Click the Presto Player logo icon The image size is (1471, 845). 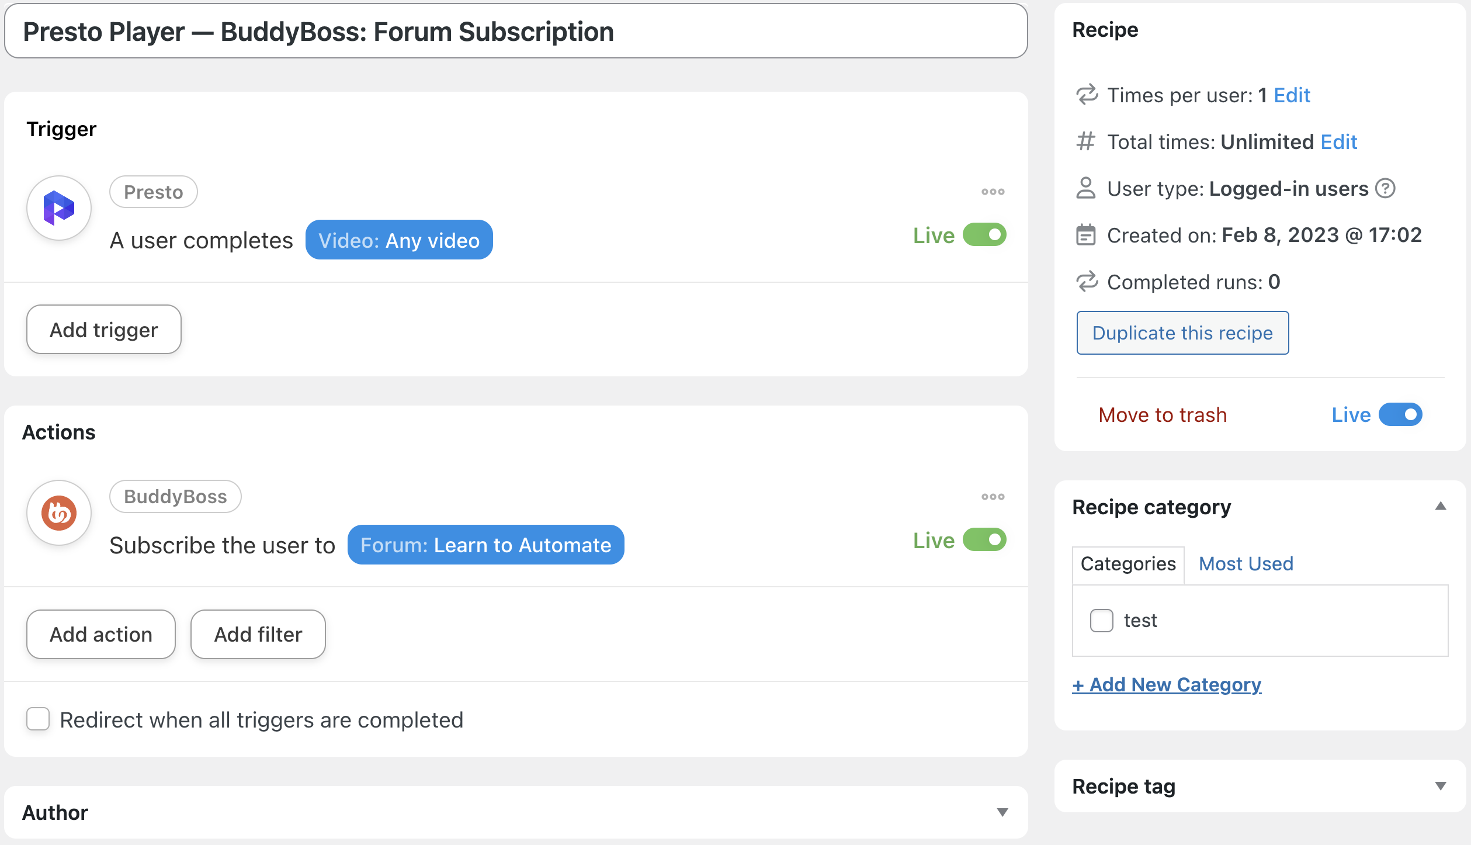[x=59, y=208]
